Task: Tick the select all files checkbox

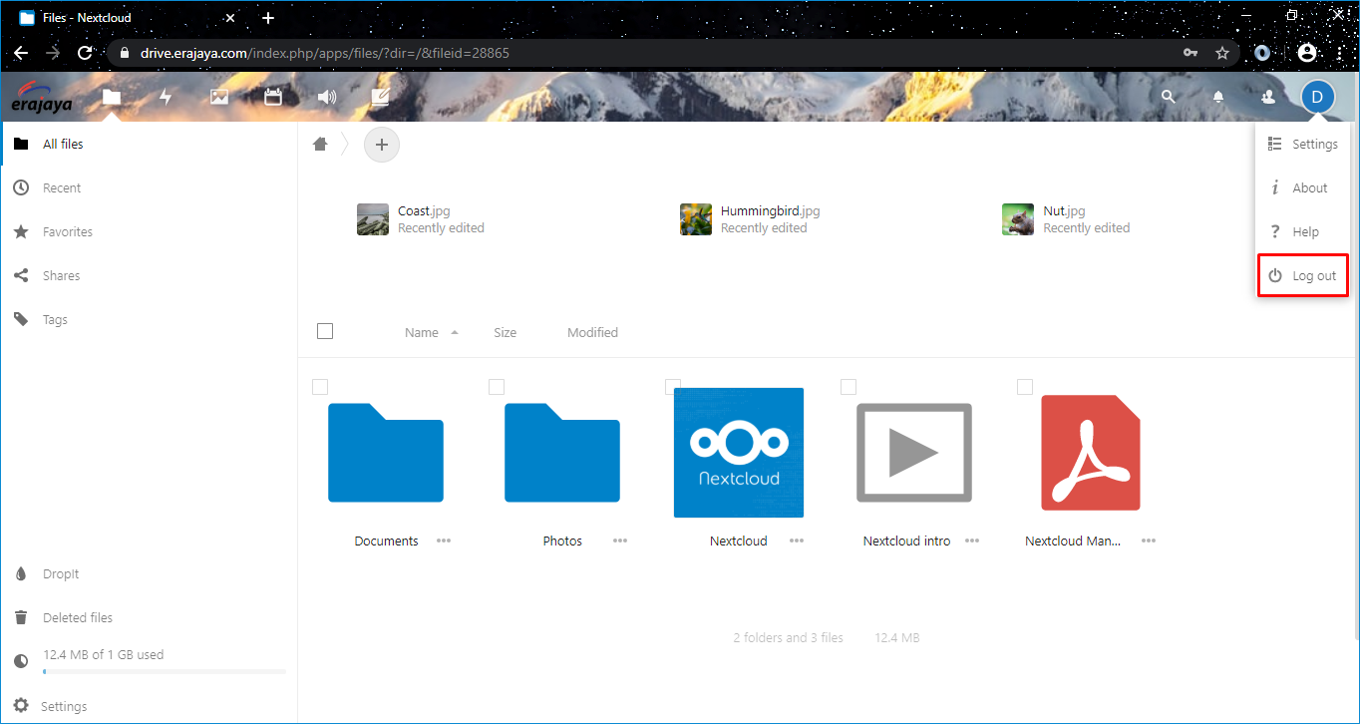Action: [x=325, y=331]
